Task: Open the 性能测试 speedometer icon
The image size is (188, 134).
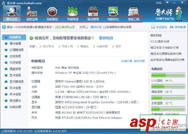Action: click(x=52, y=12)
